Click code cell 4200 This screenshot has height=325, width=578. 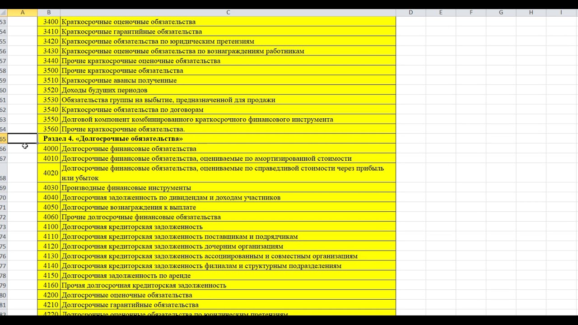(x=49, y=295)
